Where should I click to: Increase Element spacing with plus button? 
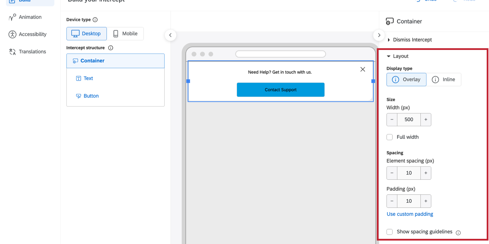coord(426,173)
